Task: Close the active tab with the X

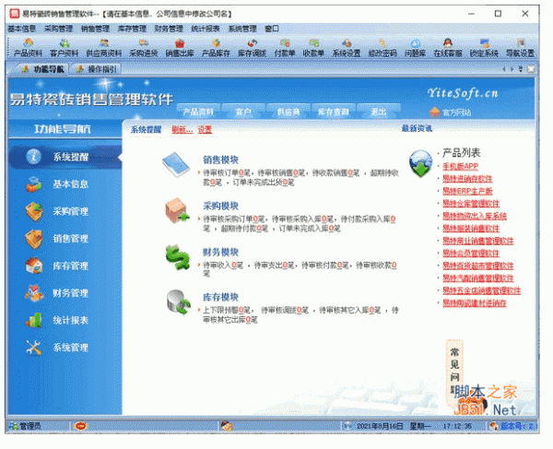Action: coord(531,69)
